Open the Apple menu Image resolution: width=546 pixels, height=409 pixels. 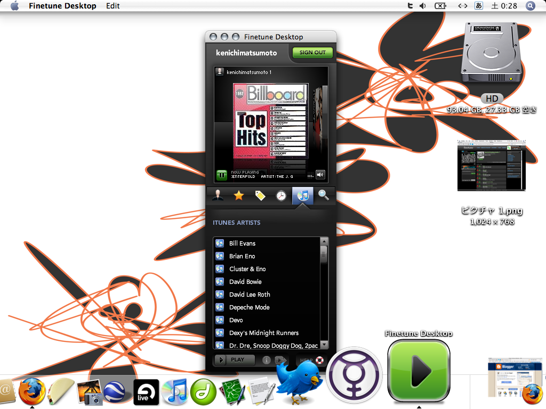click(x=14, y=6)
